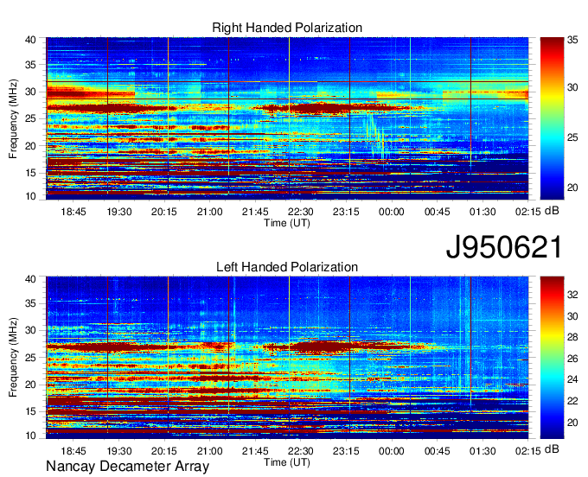Click the '19:30' tick in the bottom plot
The height and width of the screenshot is (477, 588).
click(x=119, y=451)
